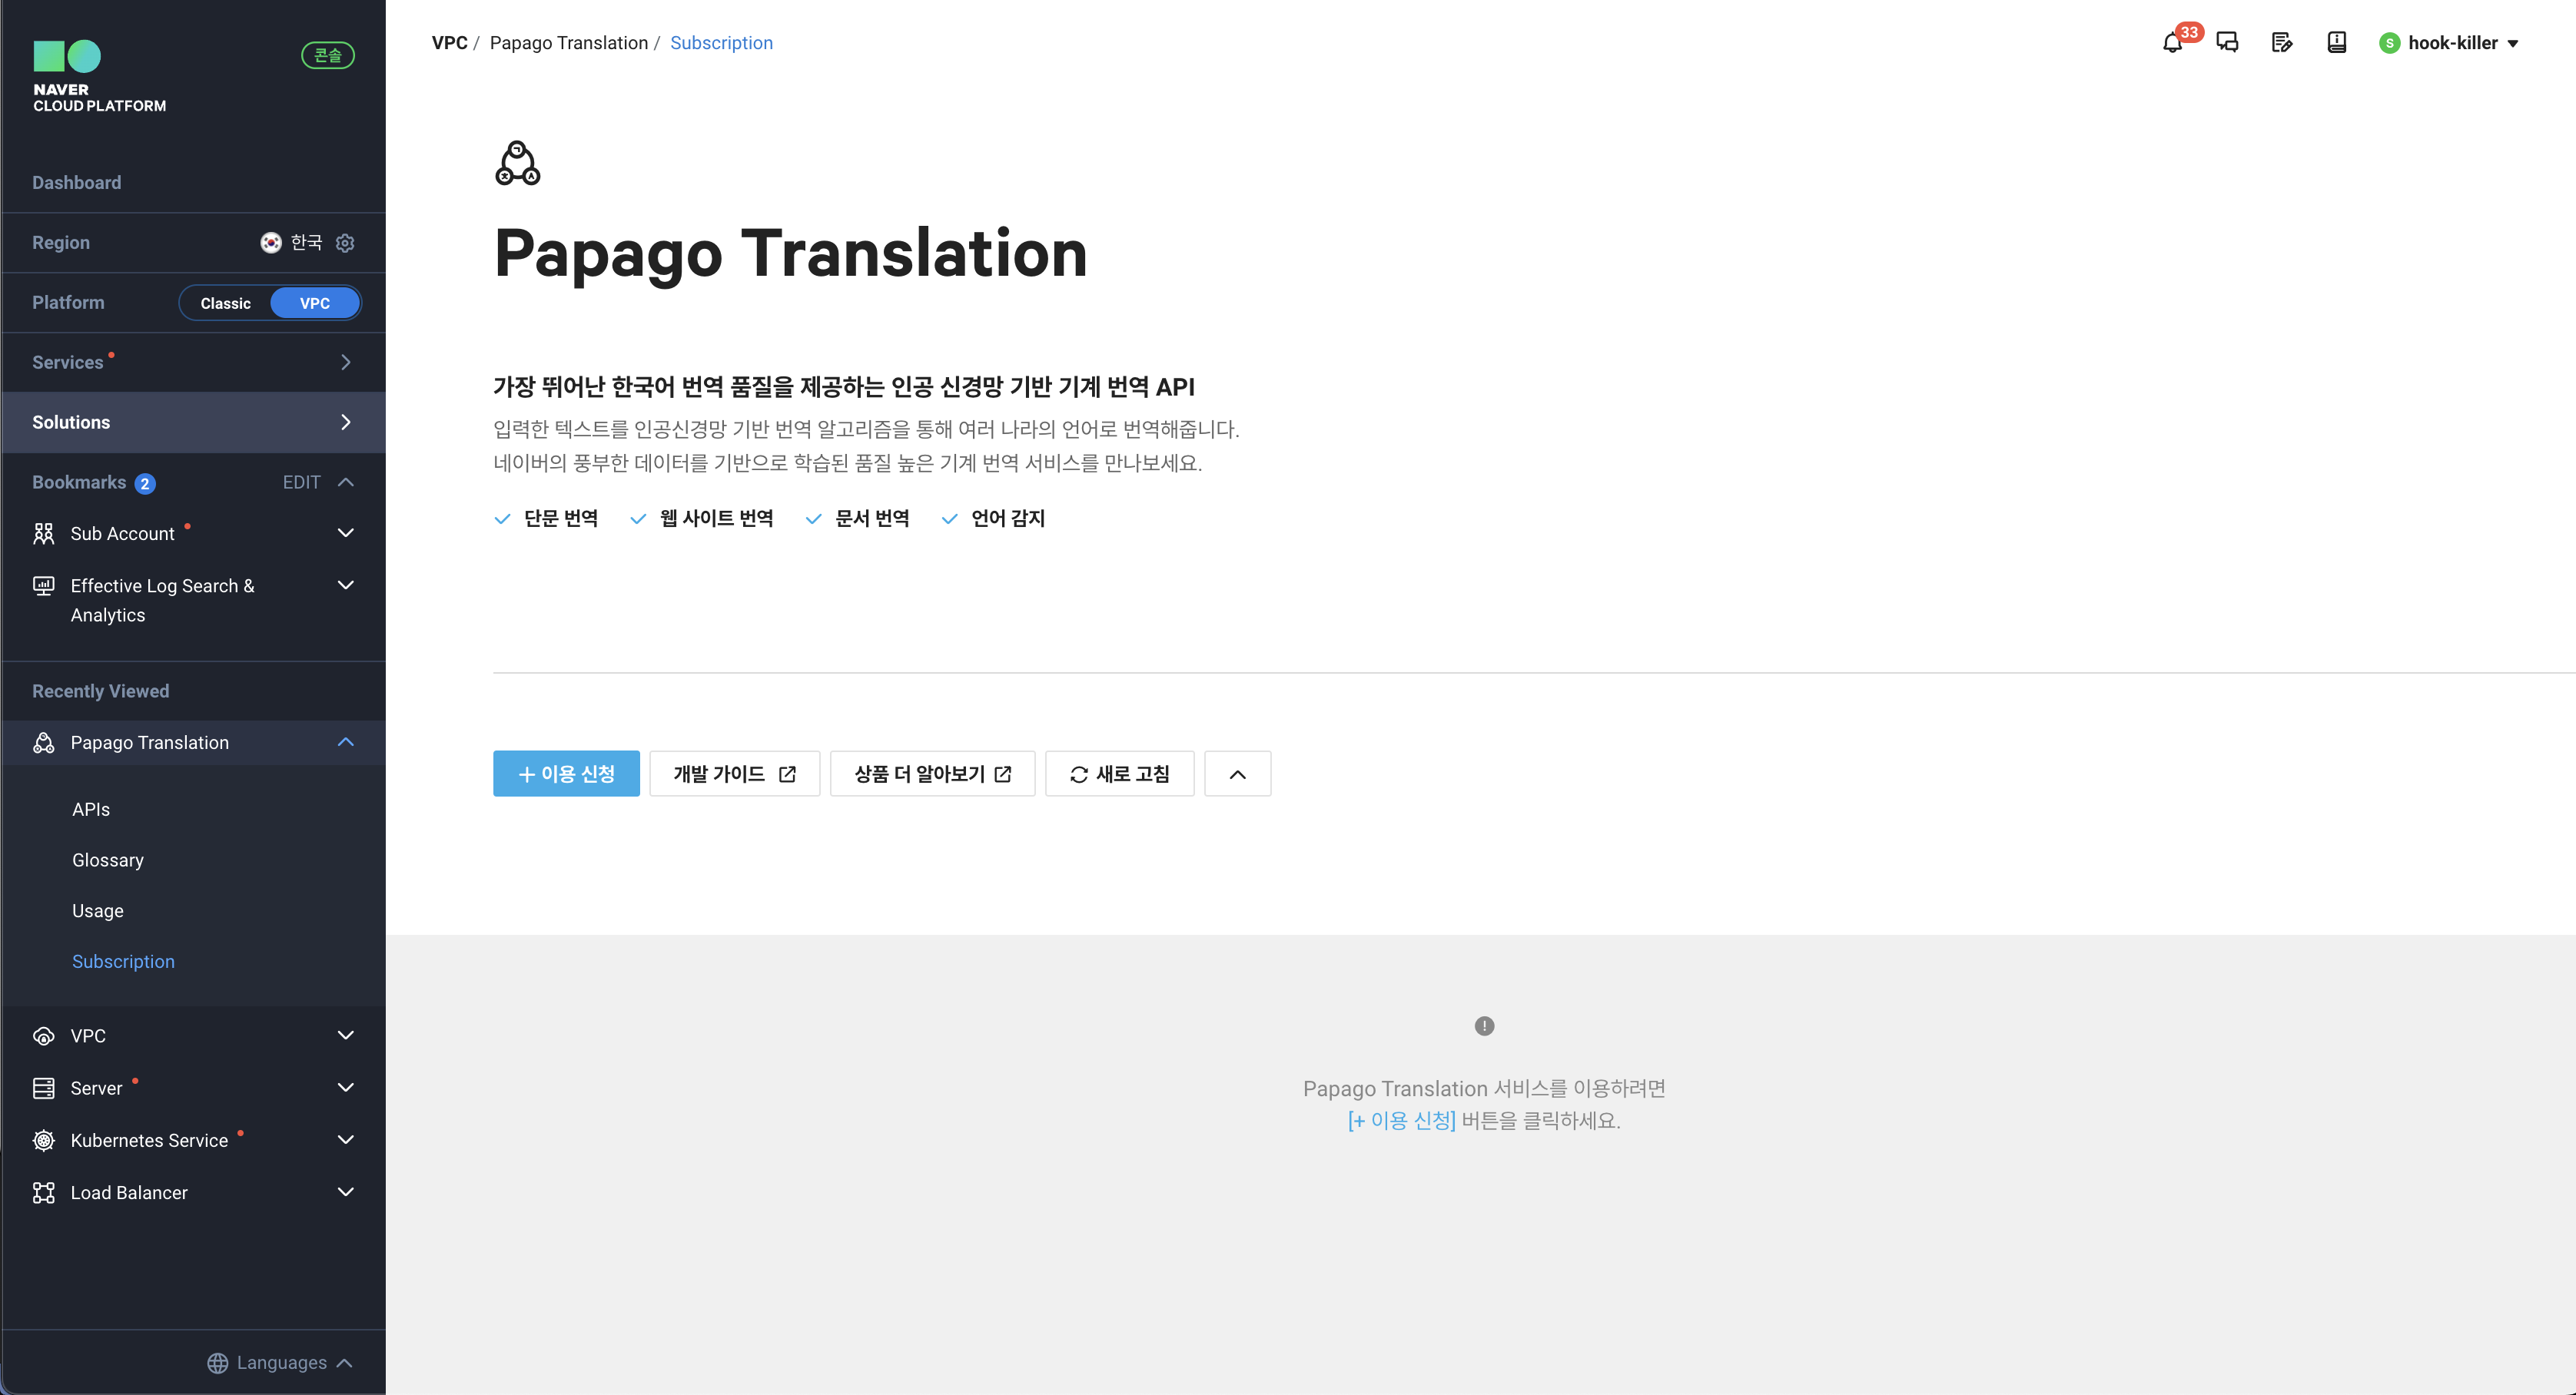
Task: Click the 이용 신청 button
Action: coord(566,774)
